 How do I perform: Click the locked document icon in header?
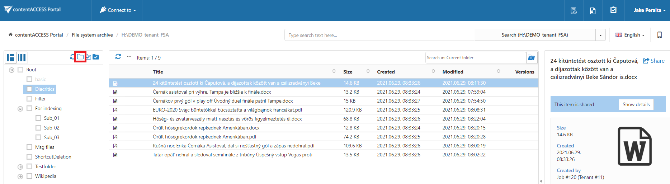593,11
